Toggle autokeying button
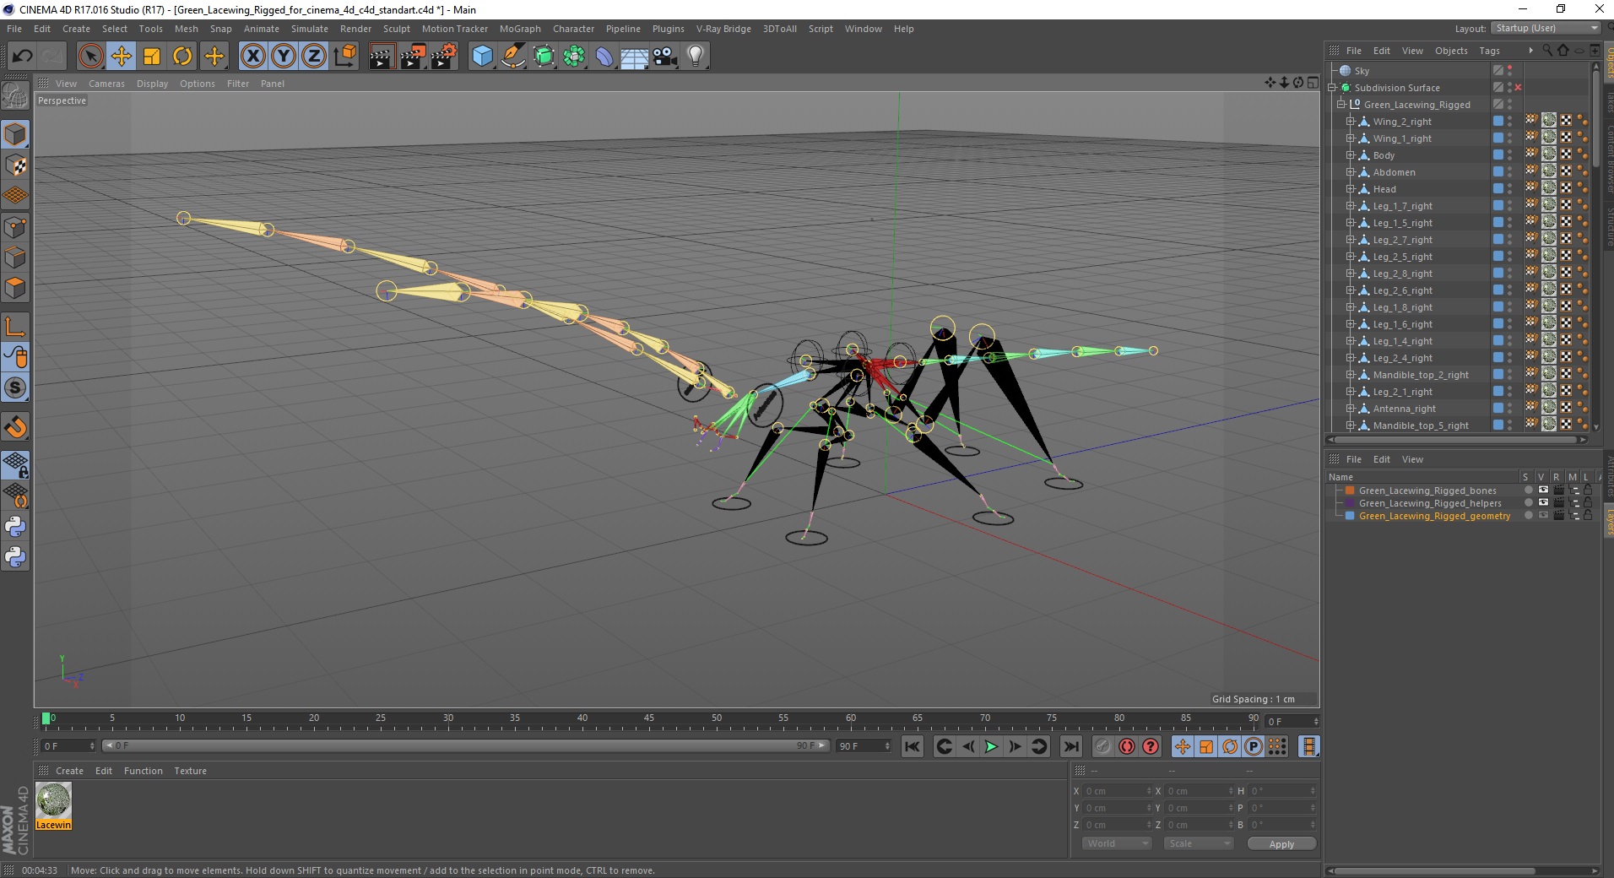This screenshot has height=878, width=1614. point(1127,746)
